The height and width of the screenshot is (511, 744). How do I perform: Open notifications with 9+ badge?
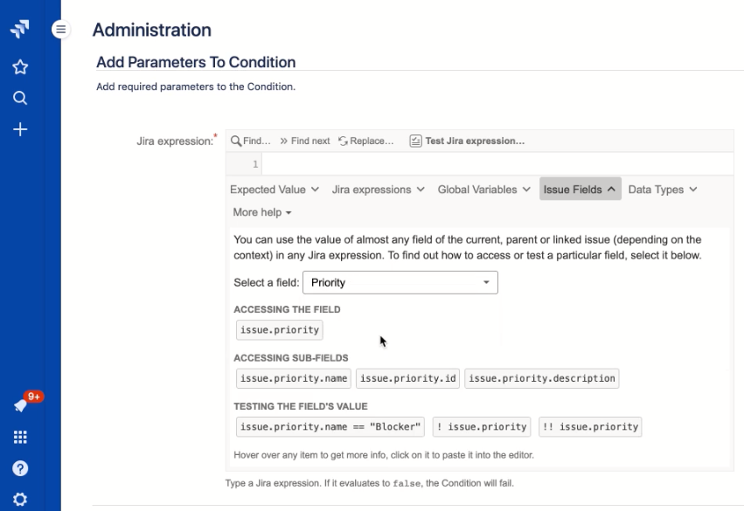click(20, 405)
